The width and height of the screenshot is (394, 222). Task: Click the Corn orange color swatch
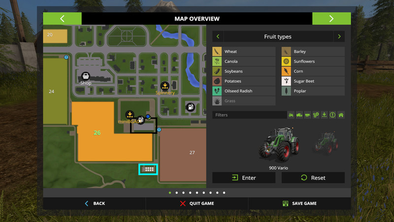coord(286,72)
